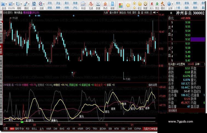Toggle the 九转 indicator overlay
This screenshot has width=207, height=133.
point(106,13)
